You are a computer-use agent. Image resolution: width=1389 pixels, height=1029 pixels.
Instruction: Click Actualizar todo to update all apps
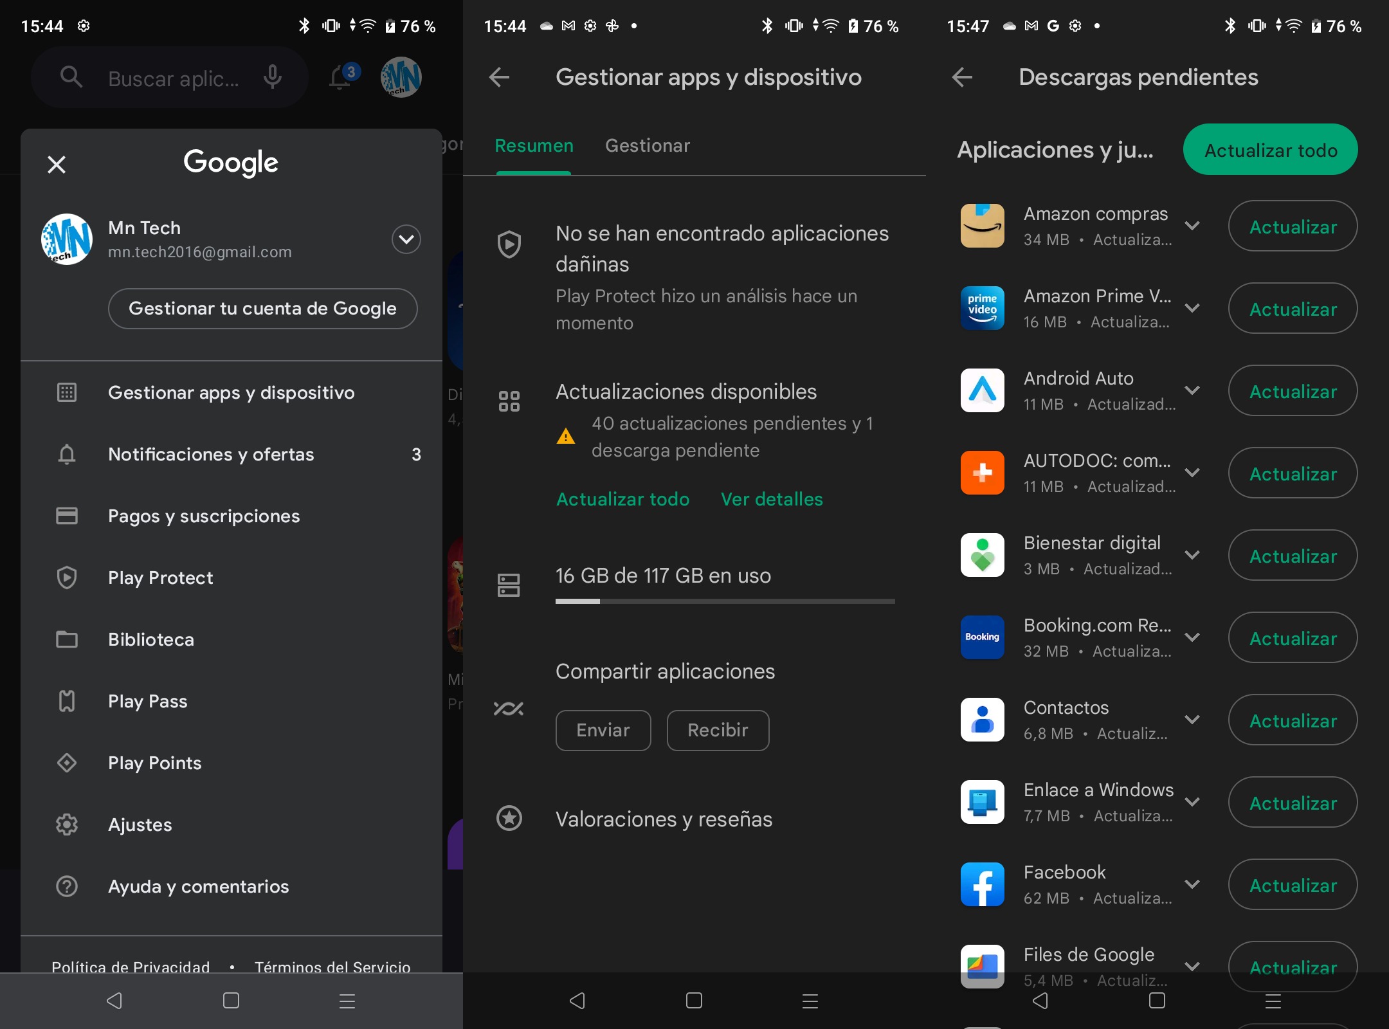point(1271,151)
